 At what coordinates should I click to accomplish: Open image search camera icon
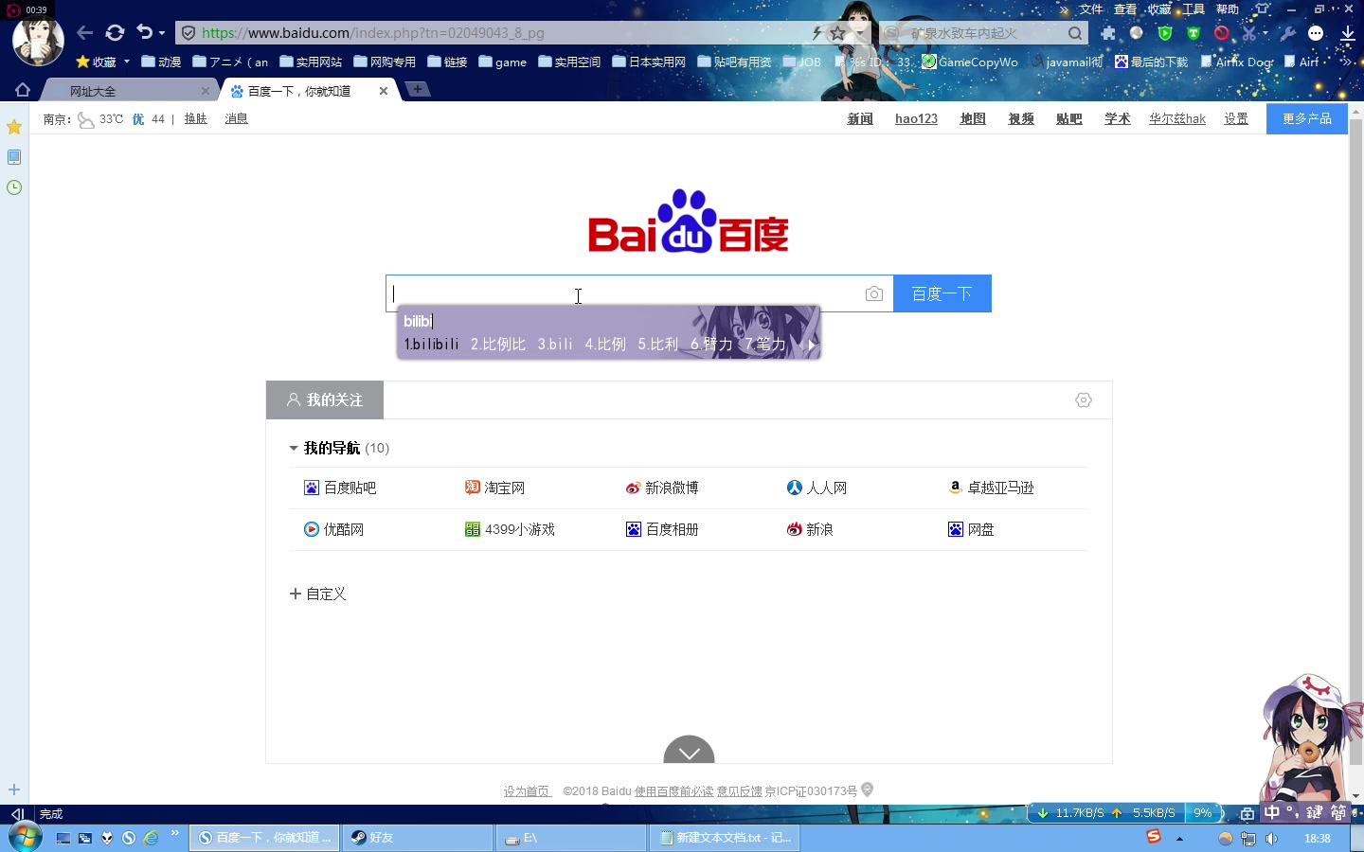[x=874, y=294]
